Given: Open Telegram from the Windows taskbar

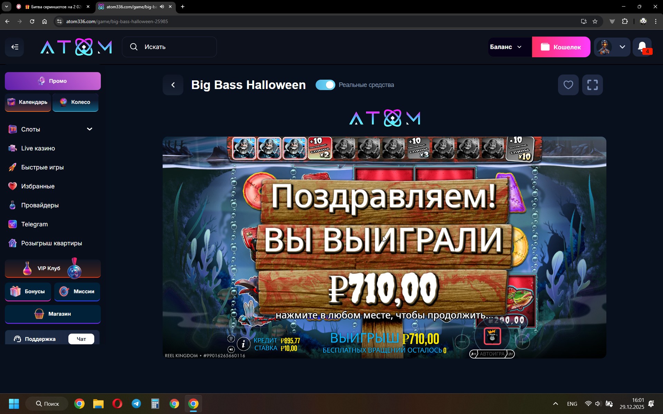Looking at the screenshot, I should pos(136,404).
